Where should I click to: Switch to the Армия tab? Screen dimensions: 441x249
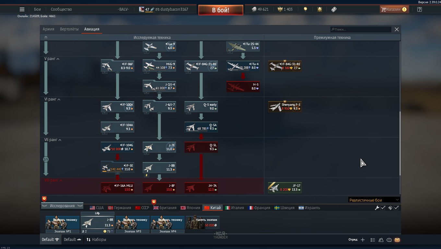[48, 29]
